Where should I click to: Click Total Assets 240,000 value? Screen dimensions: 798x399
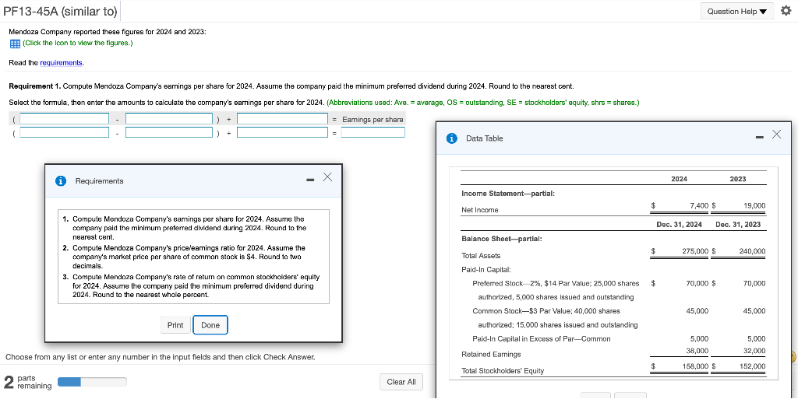(x=752, y=251)
